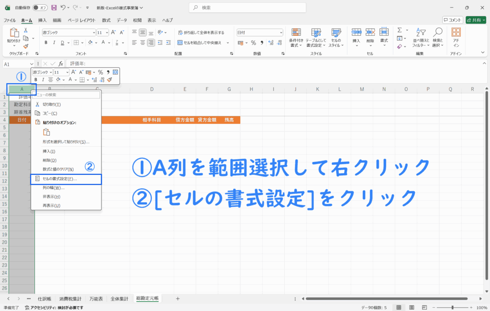490x311 pixels.
Task: Open Sort and Filter (並べ替えとフィルター)
Action: tap(421, 36)
